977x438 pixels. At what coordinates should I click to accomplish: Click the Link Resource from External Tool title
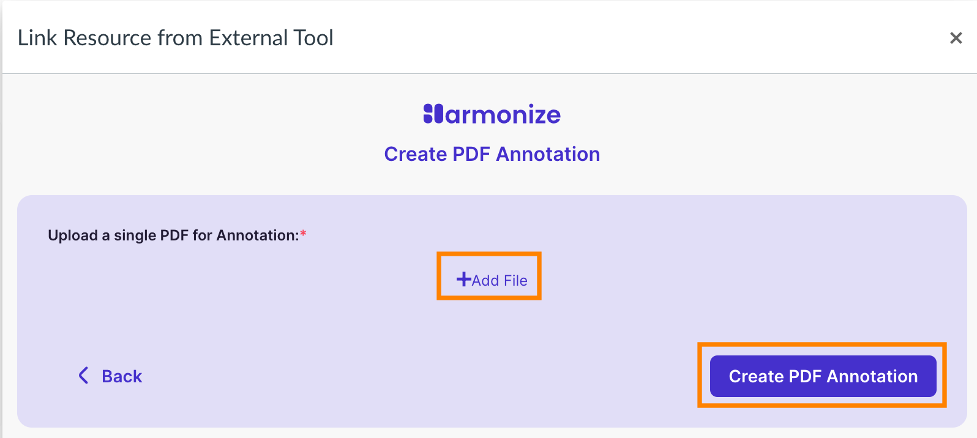point(176,37)
